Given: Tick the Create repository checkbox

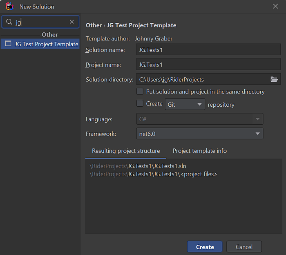Looking at the screenshot, I should [140, 103].
